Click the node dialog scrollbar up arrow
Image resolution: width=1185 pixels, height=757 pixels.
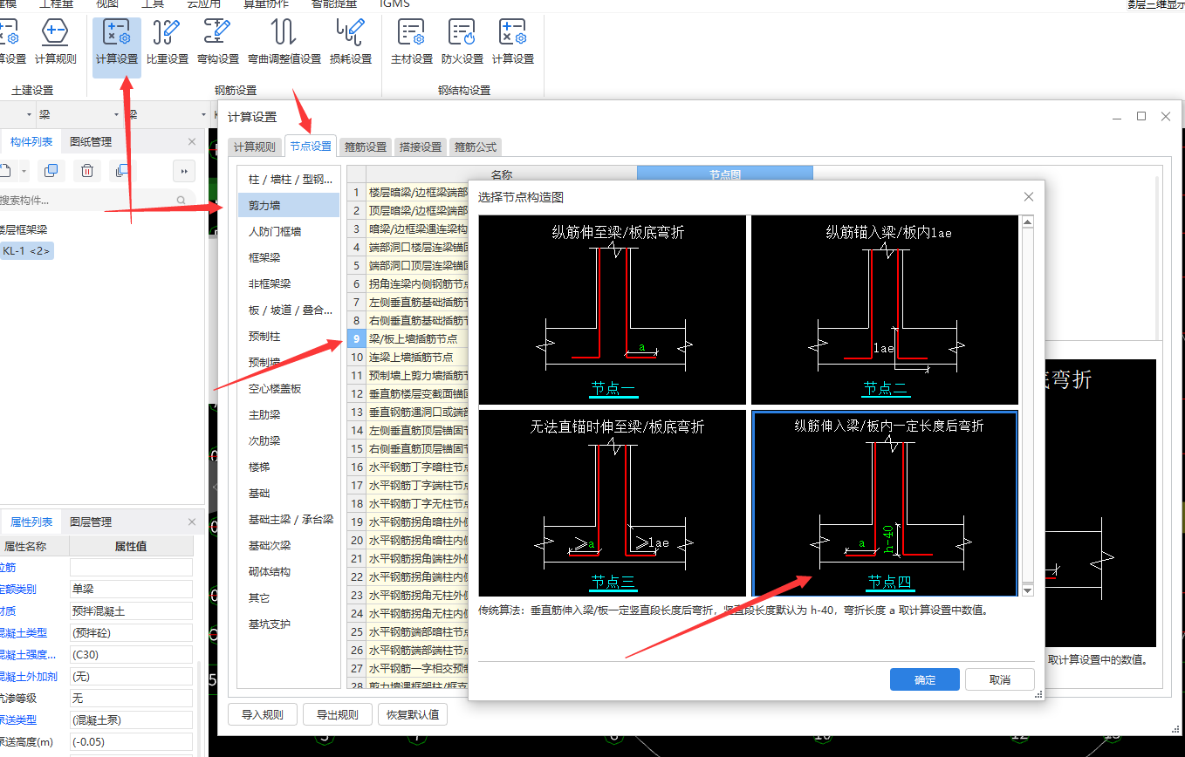[x=1027, y=222]
